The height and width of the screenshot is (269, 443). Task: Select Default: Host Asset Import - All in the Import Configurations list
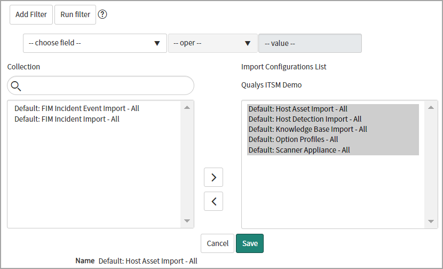point(333,109)
